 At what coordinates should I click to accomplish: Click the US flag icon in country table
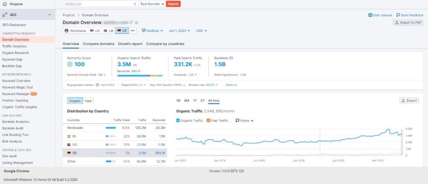click(69, 144)
